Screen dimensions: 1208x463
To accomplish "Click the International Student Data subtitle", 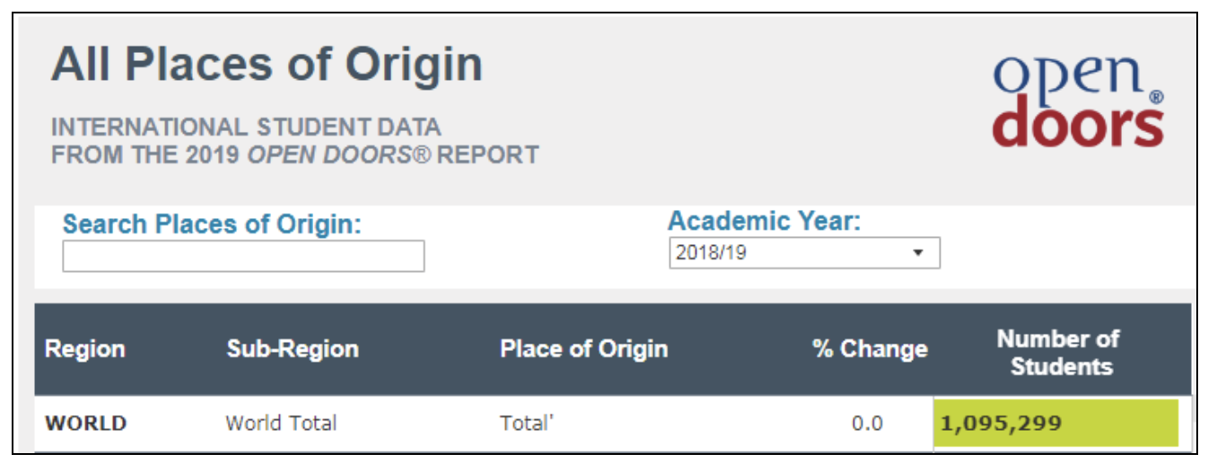I will (x=246, y=127).
